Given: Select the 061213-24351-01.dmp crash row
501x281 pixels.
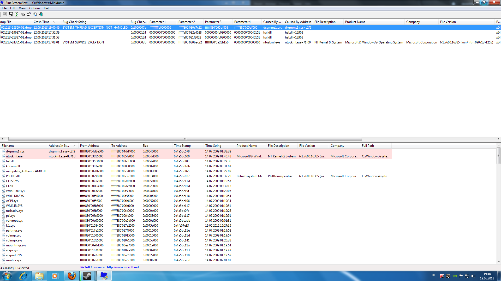Looking at the screenshot, I should [x=16, y=42].
